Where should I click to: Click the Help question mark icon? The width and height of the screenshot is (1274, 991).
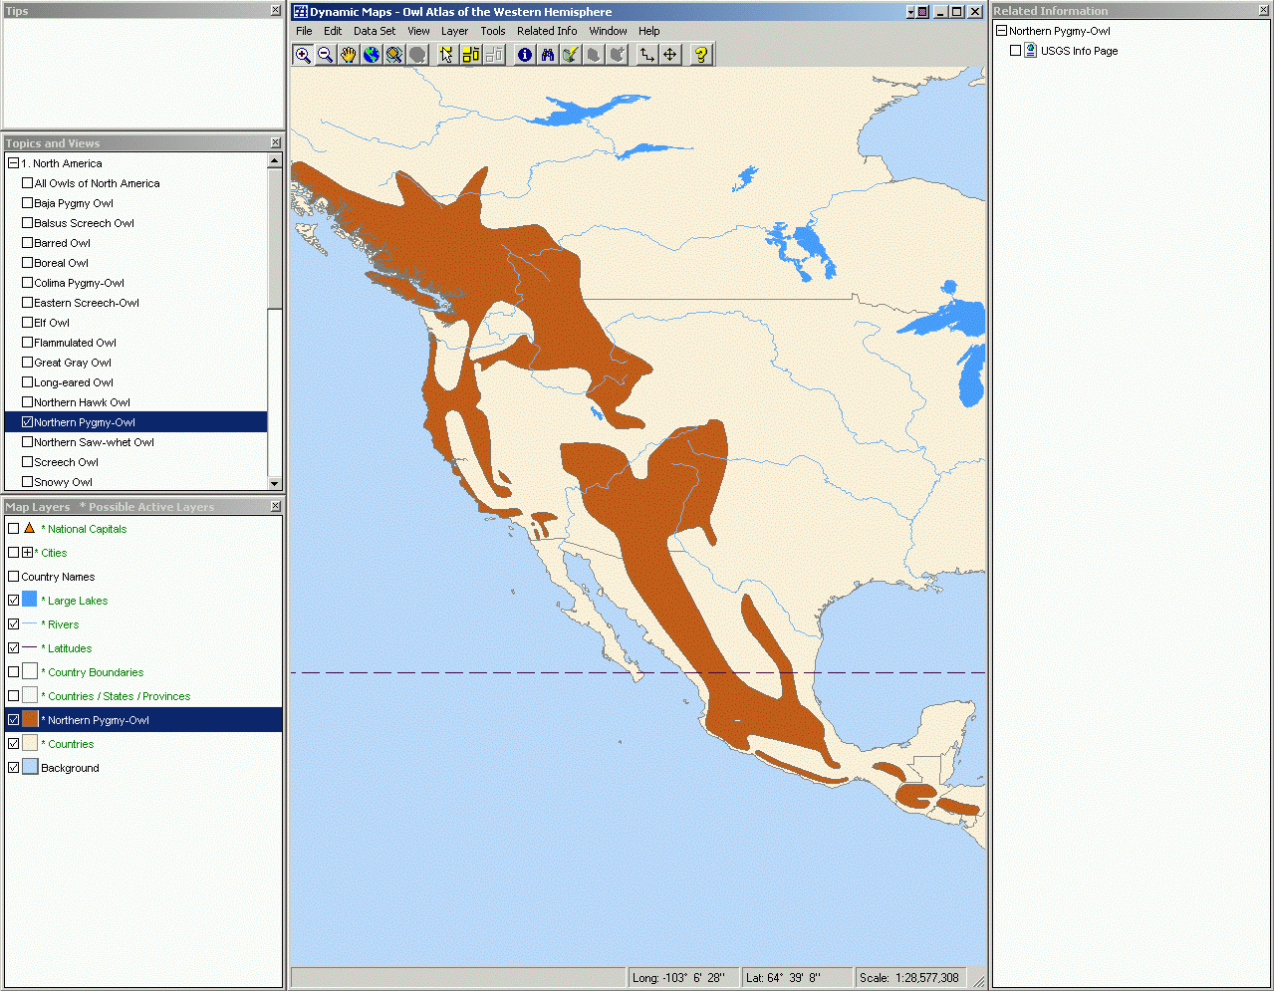[700, 55]
